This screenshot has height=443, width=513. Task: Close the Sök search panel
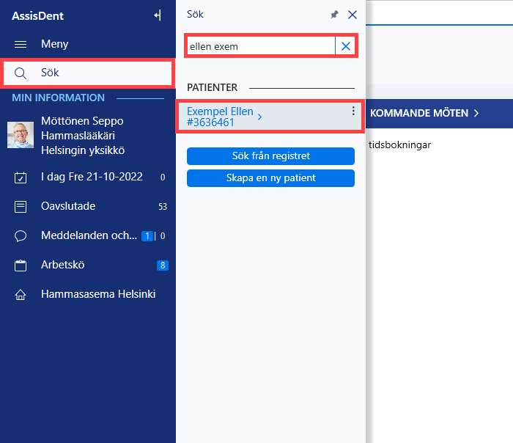click(353, 15)
